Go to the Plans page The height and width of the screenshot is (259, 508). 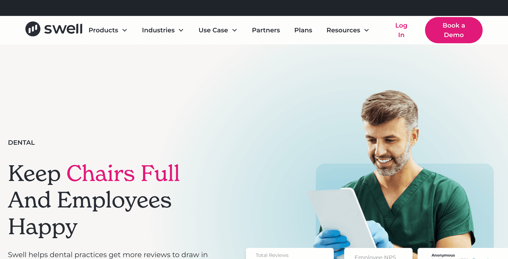click(303, 30)
